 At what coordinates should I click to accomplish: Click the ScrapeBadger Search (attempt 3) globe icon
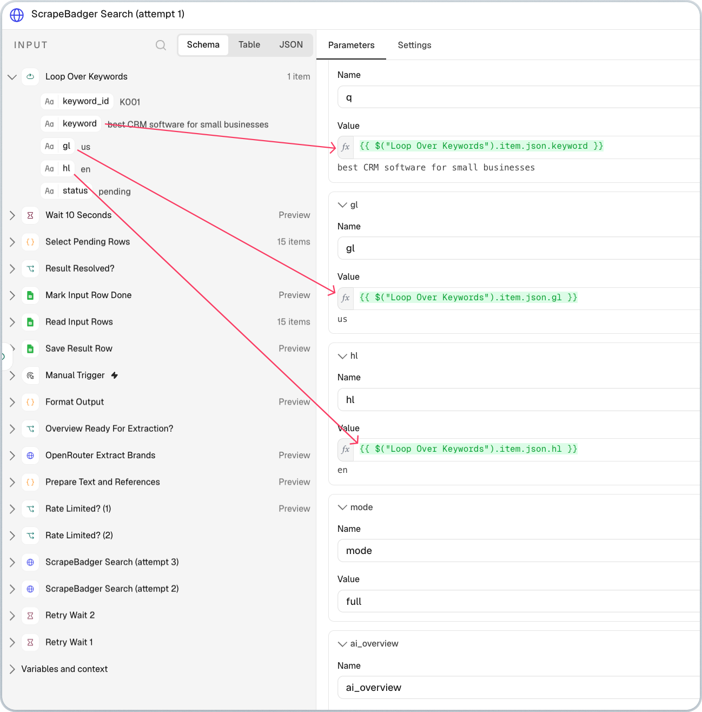[30, 562]
